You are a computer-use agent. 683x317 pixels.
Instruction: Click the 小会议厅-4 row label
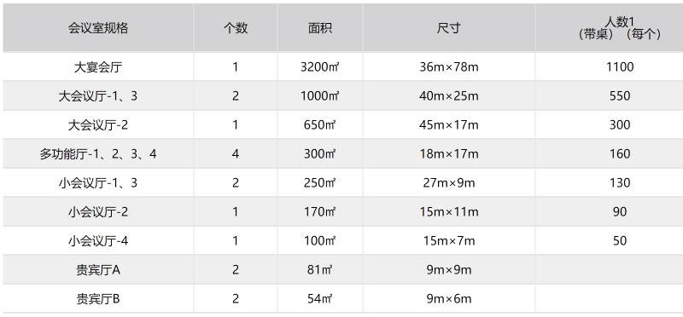pos(98,240)
